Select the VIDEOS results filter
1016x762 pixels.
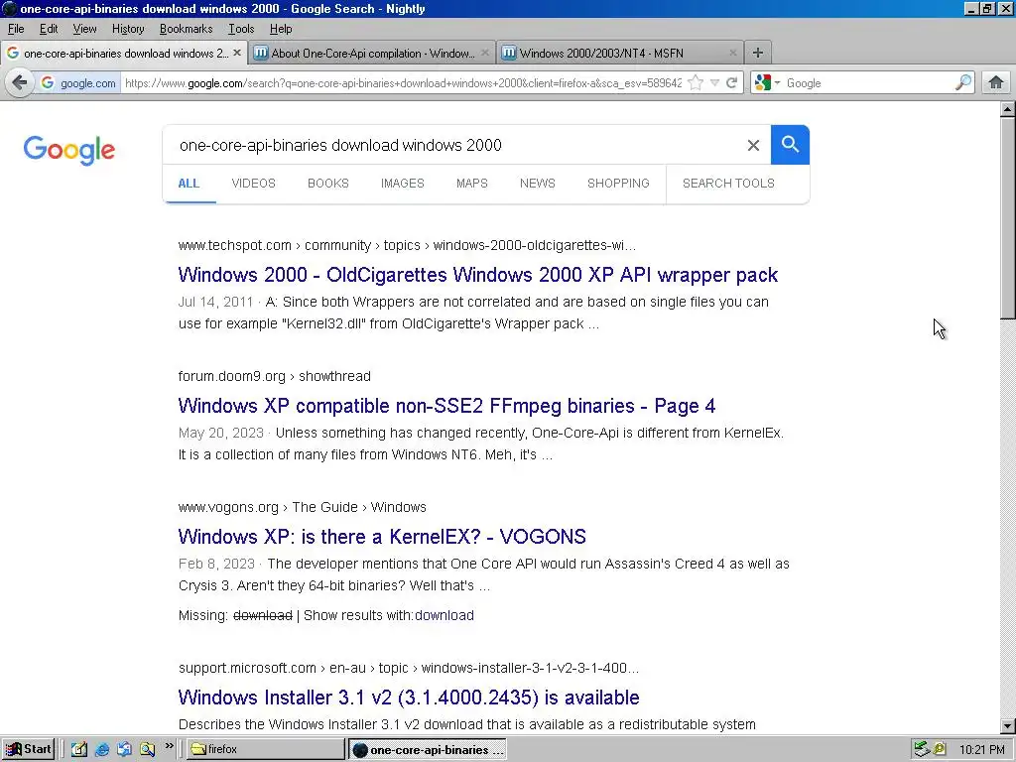(x=253, y=184)
